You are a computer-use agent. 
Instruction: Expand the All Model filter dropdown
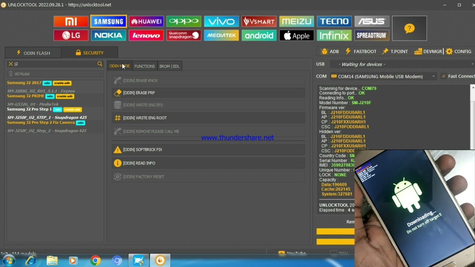coord(55,74)
